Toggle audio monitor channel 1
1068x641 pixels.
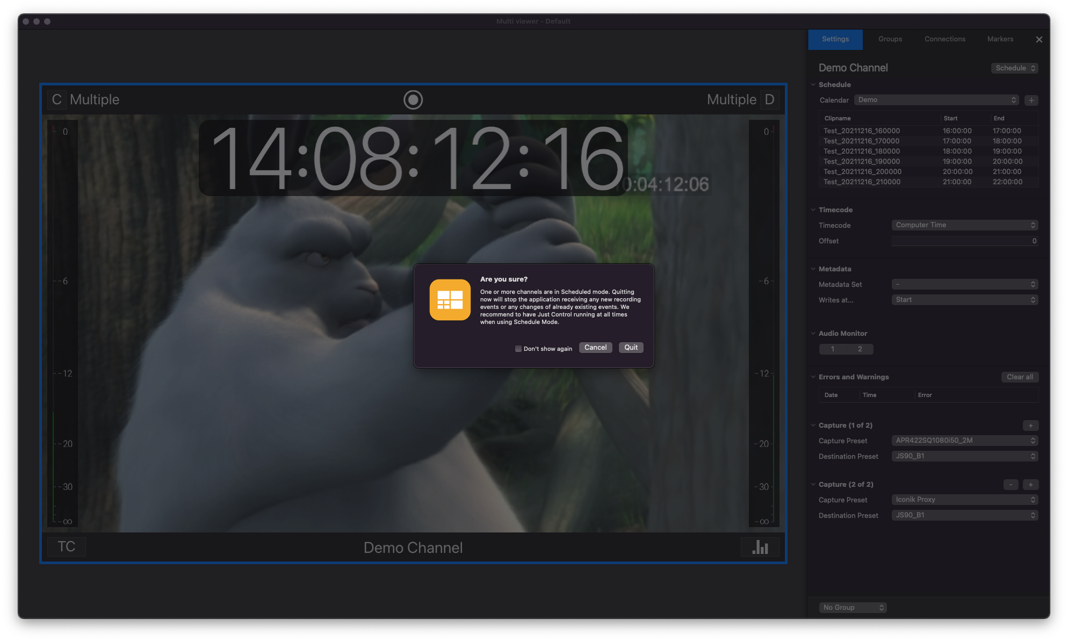click(x=833, y=349)
